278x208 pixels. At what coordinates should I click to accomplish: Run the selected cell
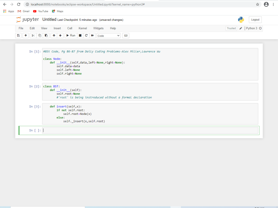(x=71, y=35)
